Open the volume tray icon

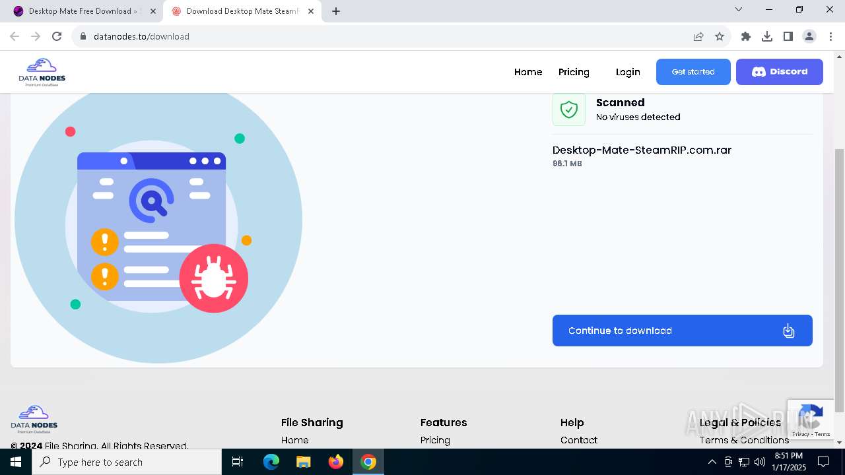tap(760, 462)
